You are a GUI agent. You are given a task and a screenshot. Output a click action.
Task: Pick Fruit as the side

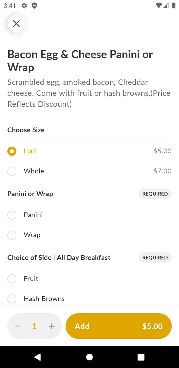(x=12, y=279)
